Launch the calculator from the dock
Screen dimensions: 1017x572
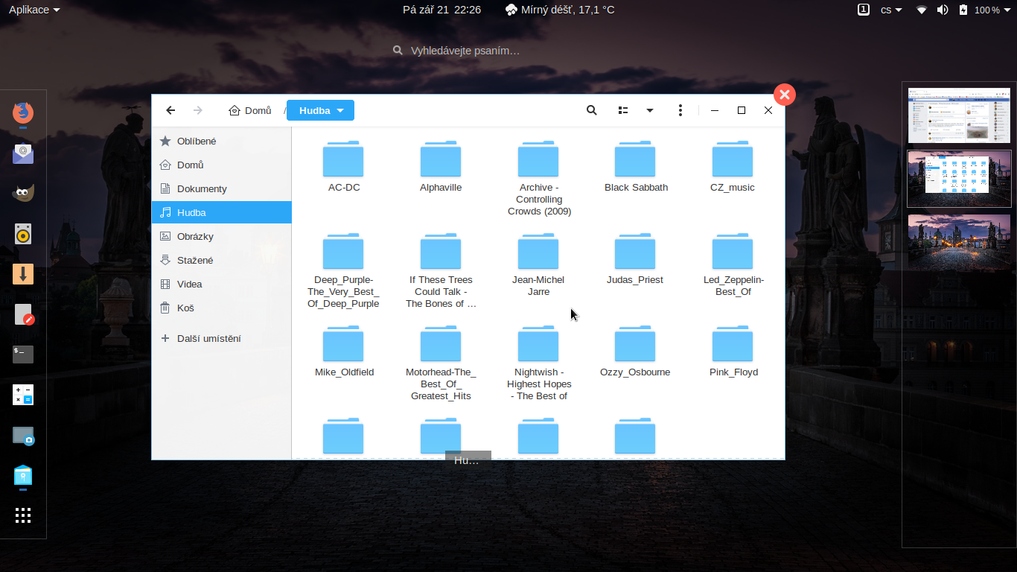click(x=23, y=395)
